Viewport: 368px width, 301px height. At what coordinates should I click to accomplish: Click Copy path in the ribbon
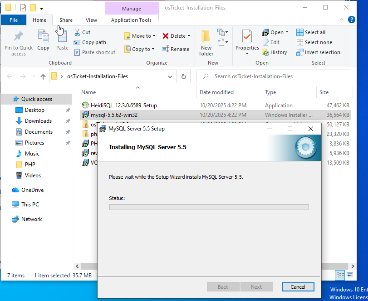(90, 42)
